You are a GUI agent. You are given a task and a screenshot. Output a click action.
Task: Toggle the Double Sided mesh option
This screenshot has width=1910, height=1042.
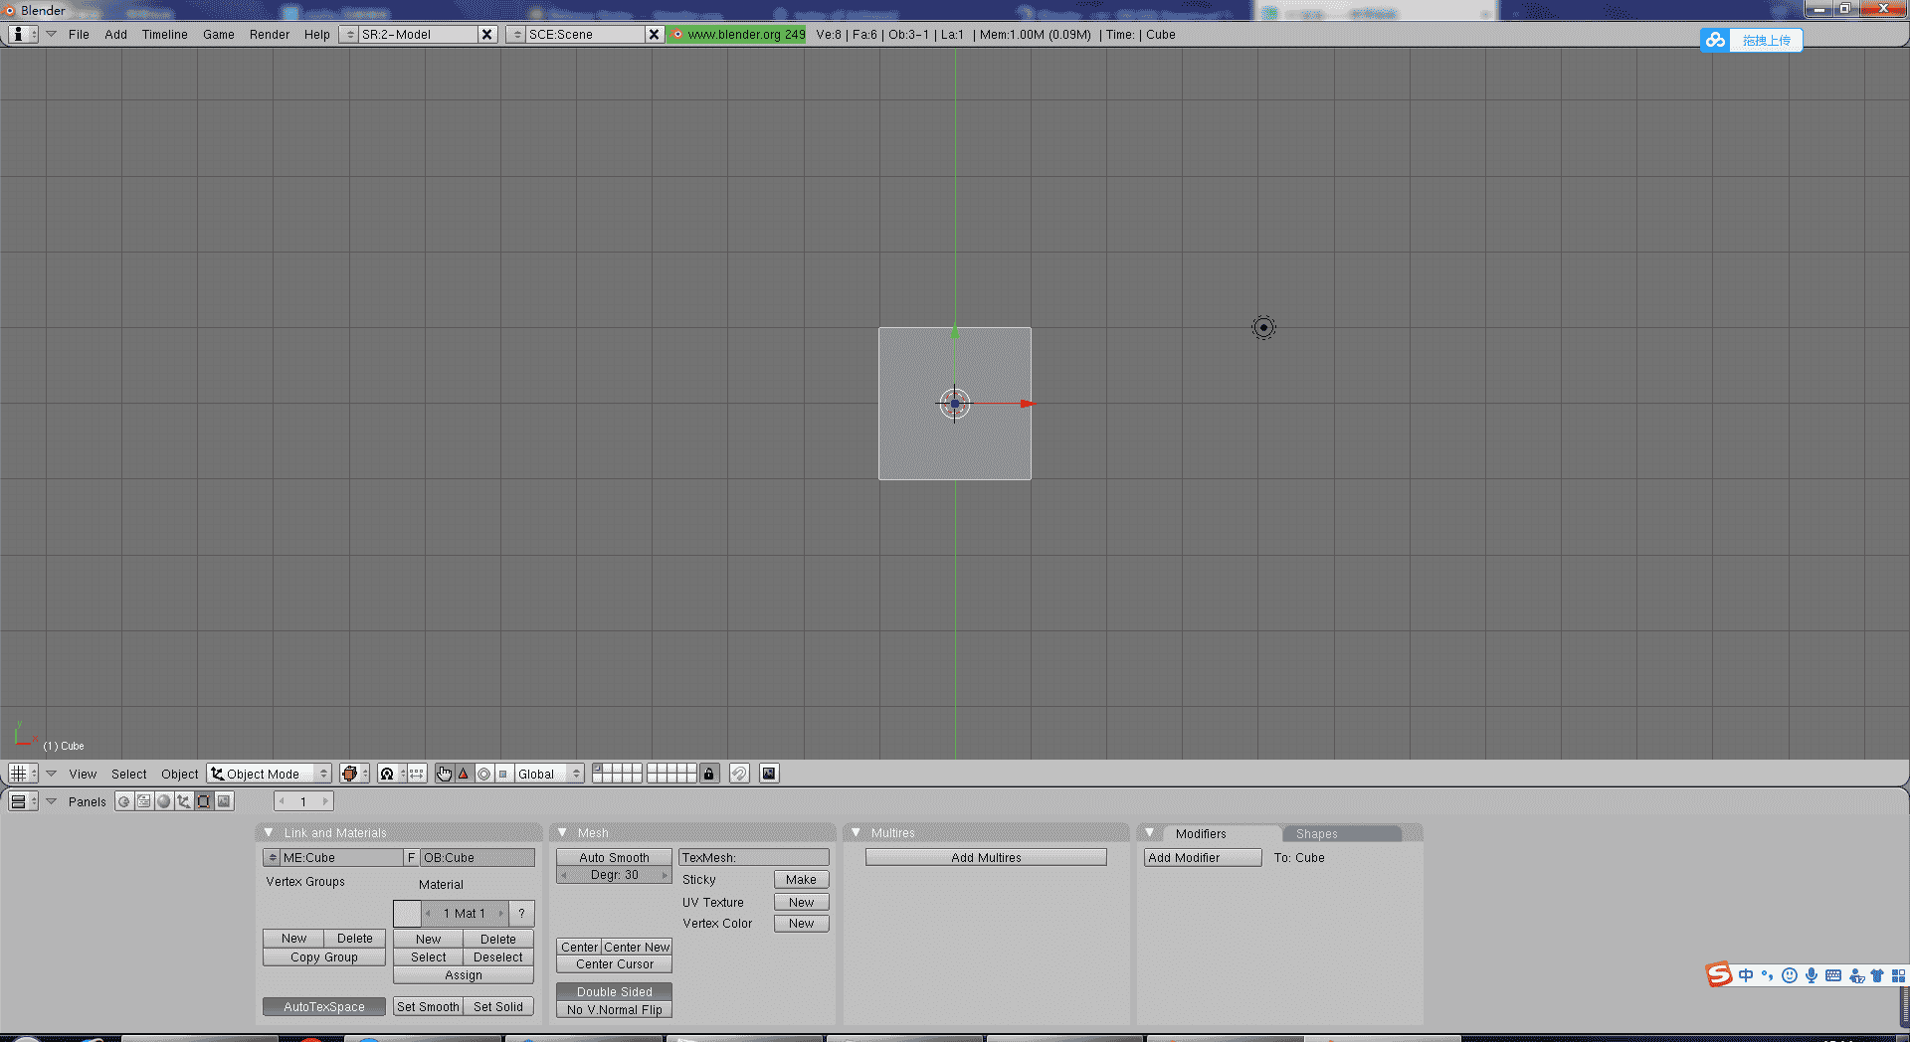[614, 991]
